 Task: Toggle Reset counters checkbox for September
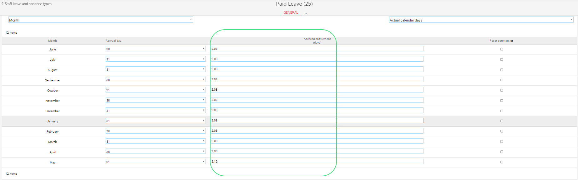502,80
